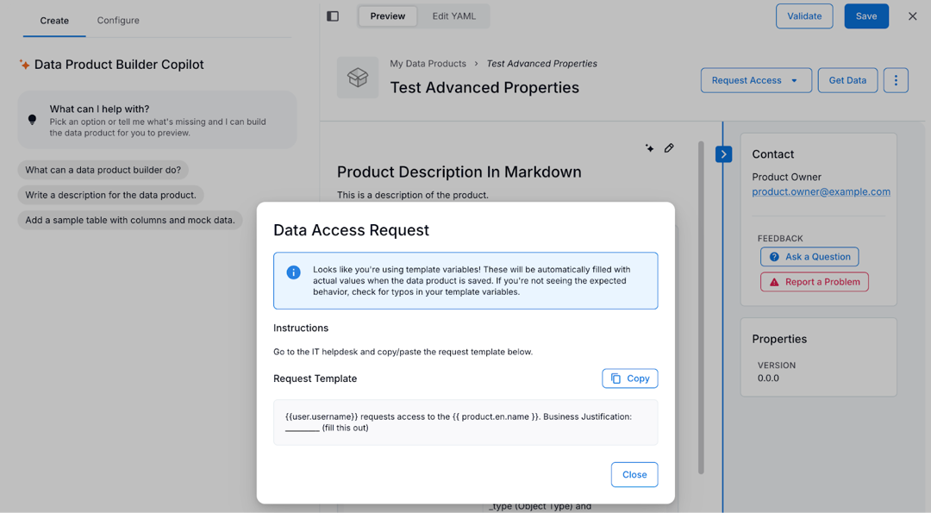Click the info icon in the template variables notice

(x=292, y=272)
